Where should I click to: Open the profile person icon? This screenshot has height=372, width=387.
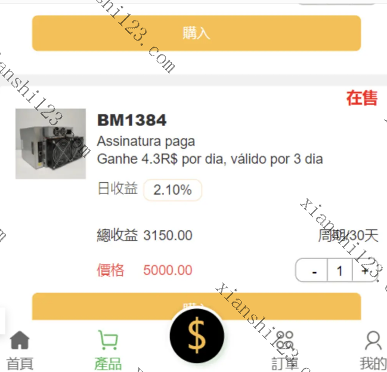(373, 340)
